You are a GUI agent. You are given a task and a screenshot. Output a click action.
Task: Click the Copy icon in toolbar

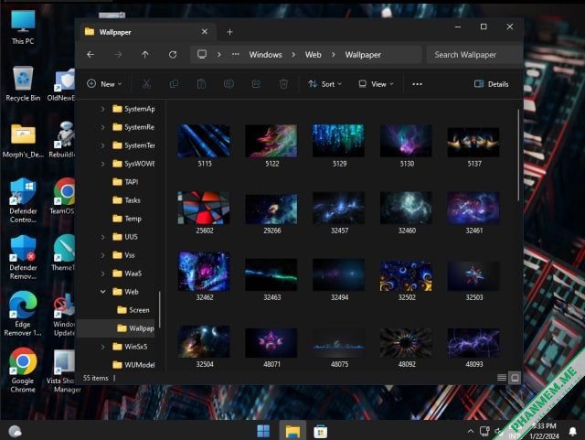pyautogui.click(x=174, y=84)
